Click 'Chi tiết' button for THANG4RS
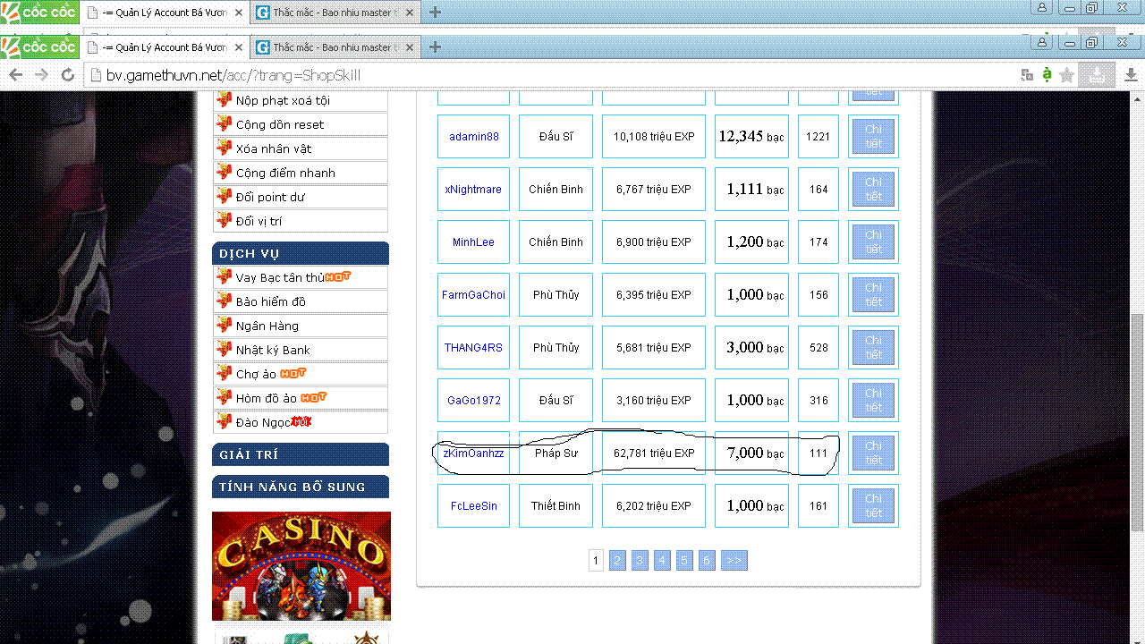This screenshot has height=644, width=1145. coord(873,348)
